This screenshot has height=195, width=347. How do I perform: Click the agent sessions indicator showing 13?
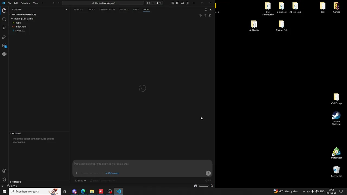(159, 3)
